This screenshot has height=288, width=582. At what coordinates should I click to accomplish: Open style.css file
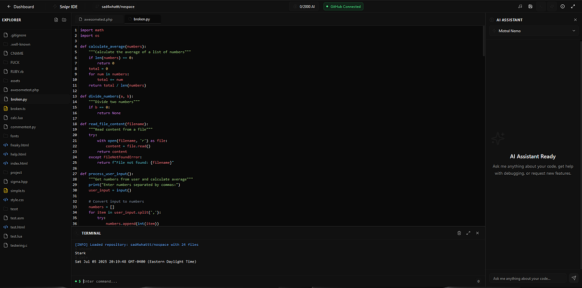(x=36, y=200)
